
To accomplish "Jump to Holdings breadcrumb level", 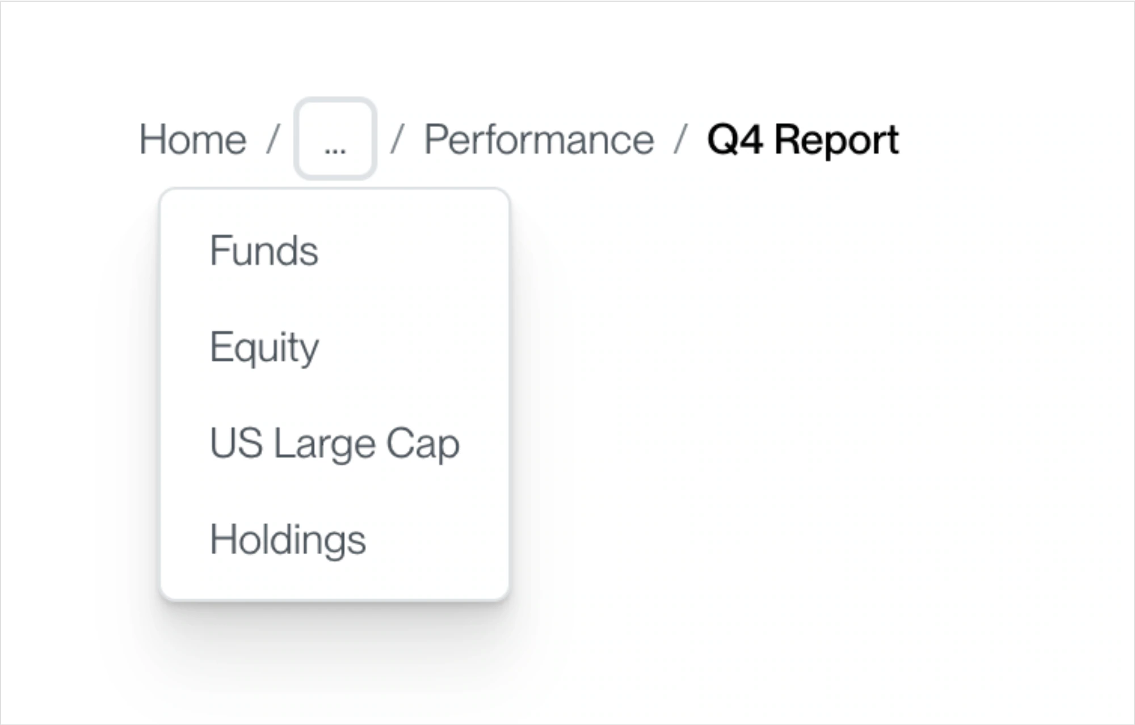I will pyautogui.click(x=334, y=539).
